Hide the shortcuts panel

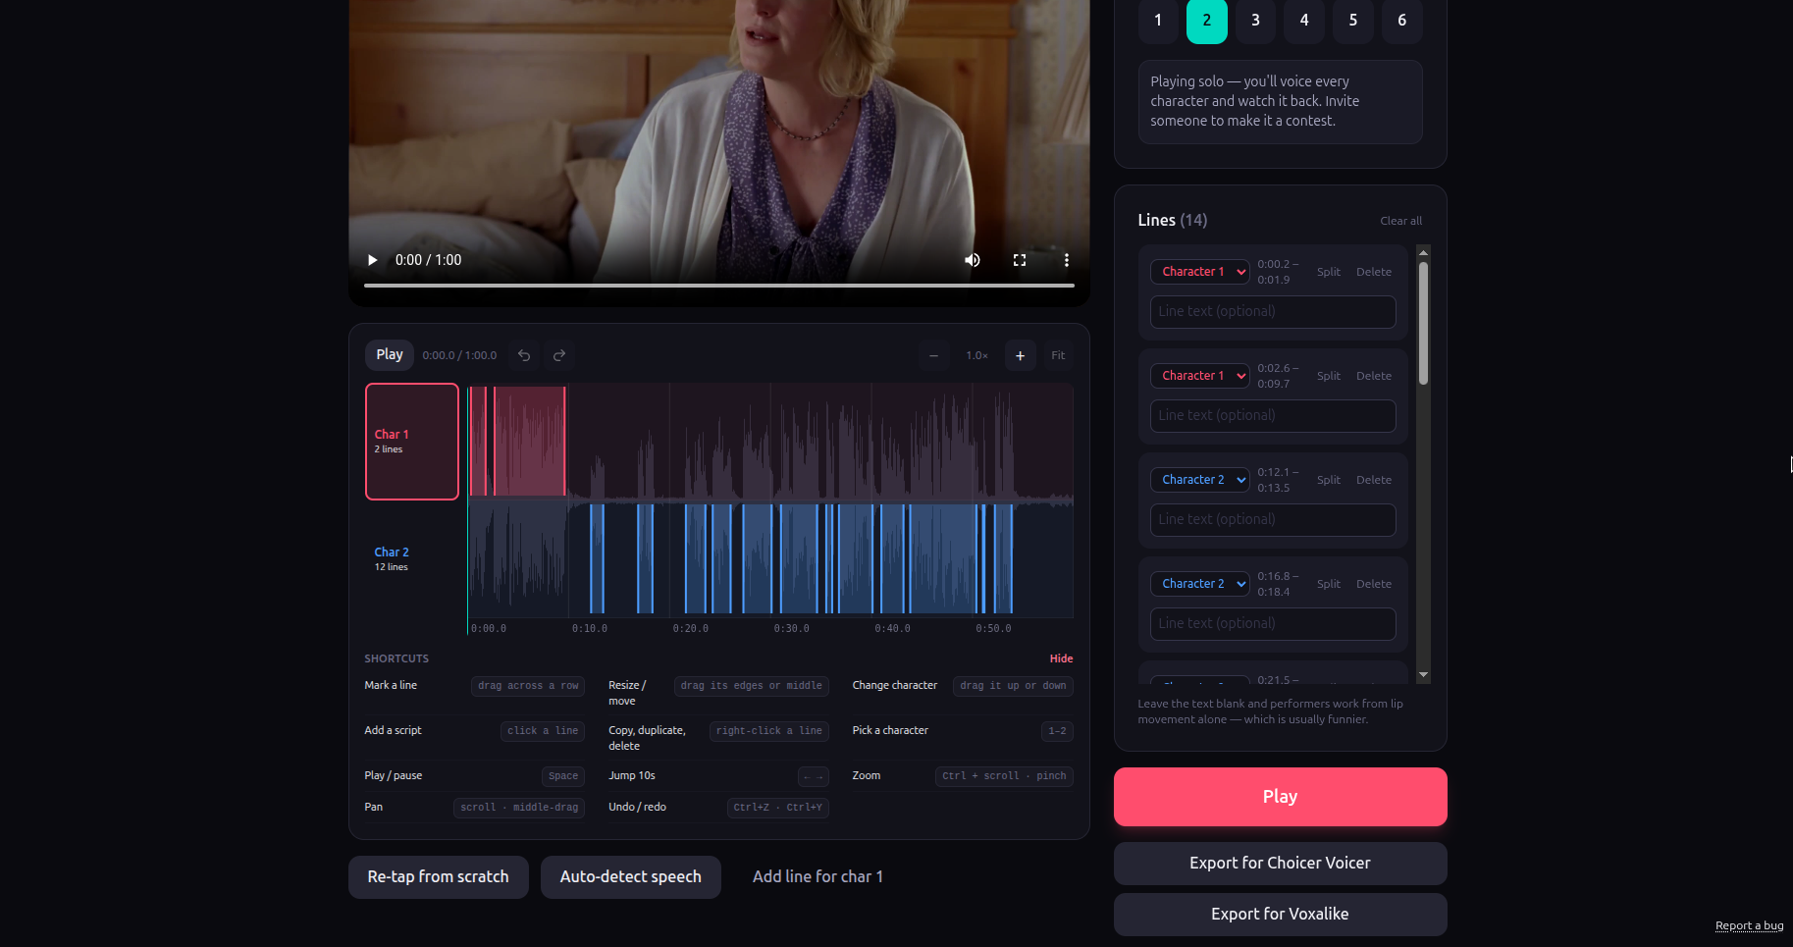point(1061,658)
